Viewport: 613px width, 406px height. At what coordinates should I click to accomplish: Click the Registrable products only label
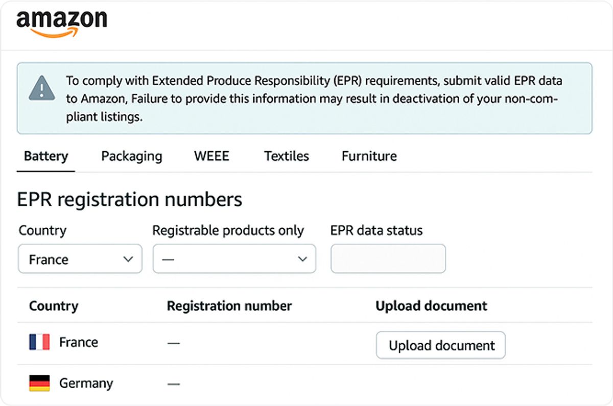(x=228, y=230)
